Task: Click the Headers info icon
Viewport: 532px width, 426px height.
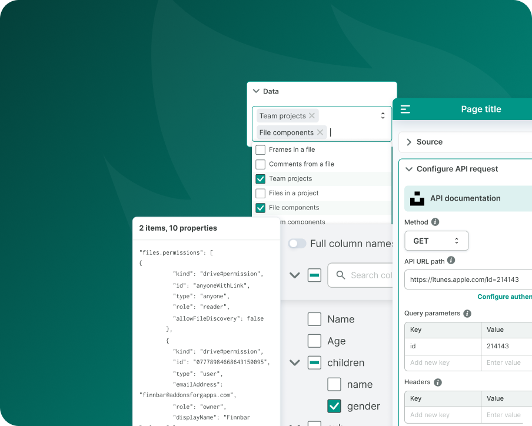Action: coord(437,382)
